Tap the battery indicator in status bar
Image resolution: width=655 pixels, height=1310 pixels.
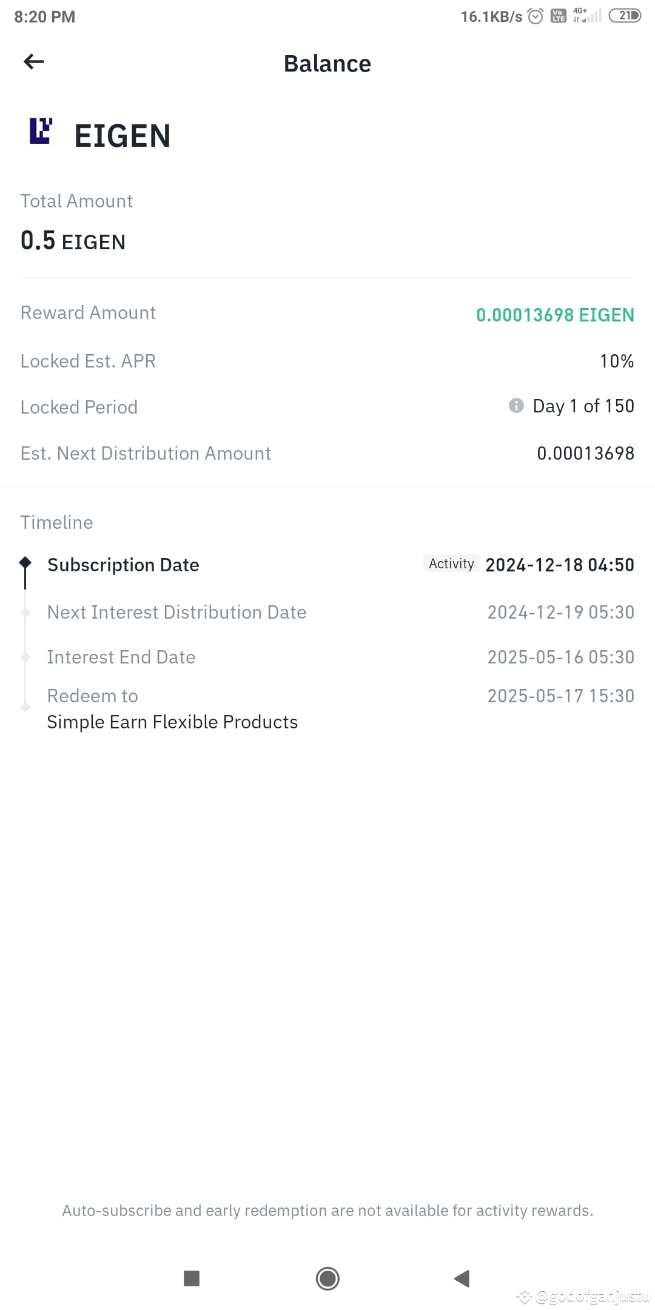pyautogui.click(x=625, y=16)
